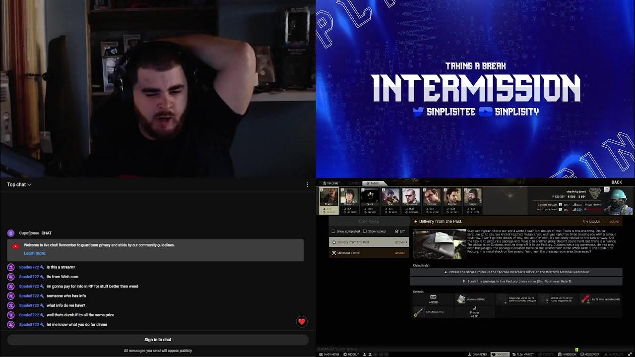Click the Any location label

coord(591,222)
